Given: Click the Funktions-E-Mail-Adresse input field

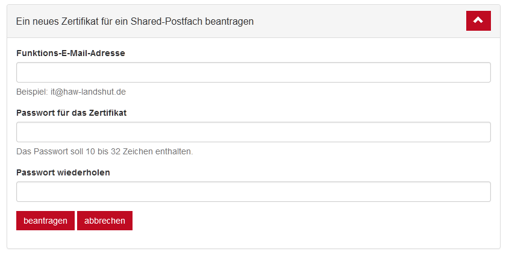Looking at the screenshot, I should tap(253, 72).
